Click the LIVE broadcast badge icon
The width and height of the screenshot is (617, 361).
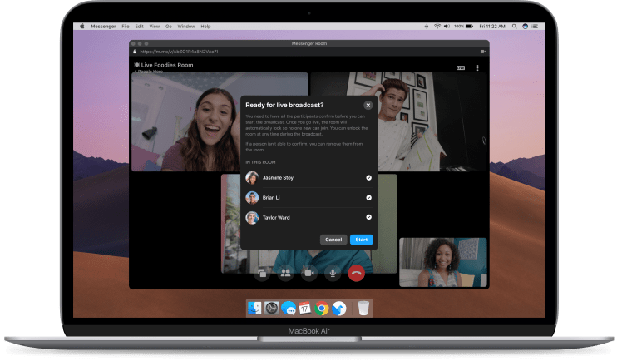[461, 67]
